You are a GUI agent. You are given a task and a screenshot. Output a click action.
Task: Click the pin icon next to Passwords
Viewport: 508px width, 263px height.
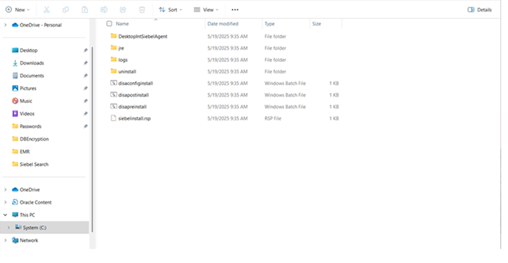(86, 126)
